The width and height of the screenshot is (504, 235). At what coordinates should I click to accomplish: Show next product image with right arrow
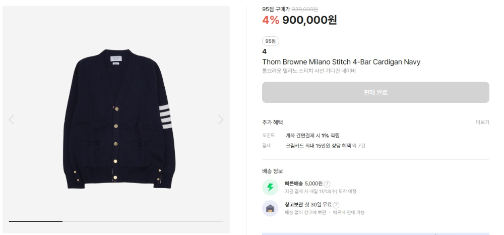(221, 120)
